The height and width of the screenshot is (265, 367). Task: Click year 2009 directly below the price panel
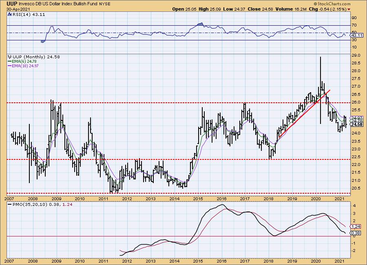click(56, 199)
